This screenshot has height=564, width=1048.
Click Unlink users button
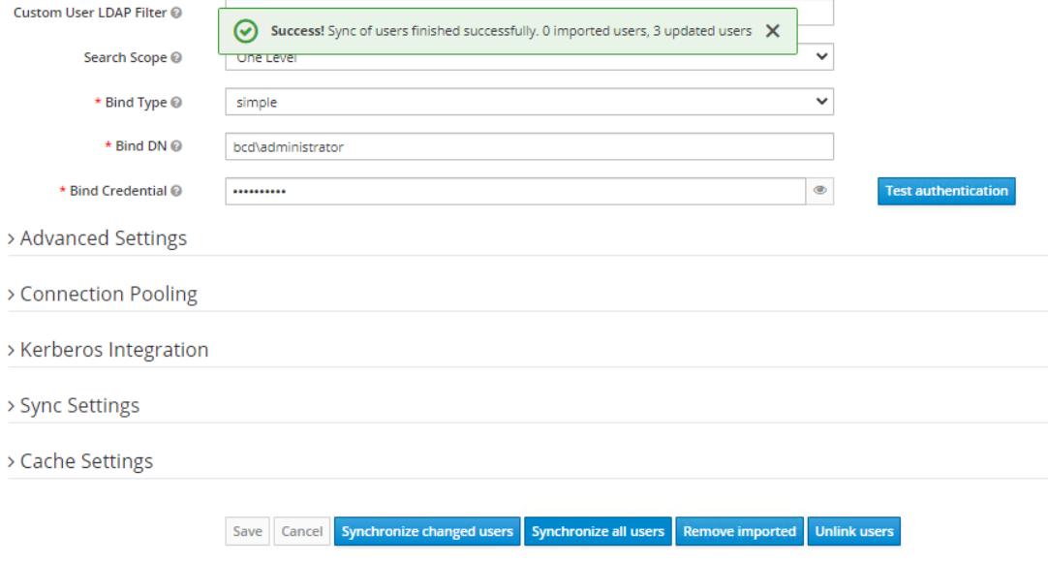coord(853,531)
